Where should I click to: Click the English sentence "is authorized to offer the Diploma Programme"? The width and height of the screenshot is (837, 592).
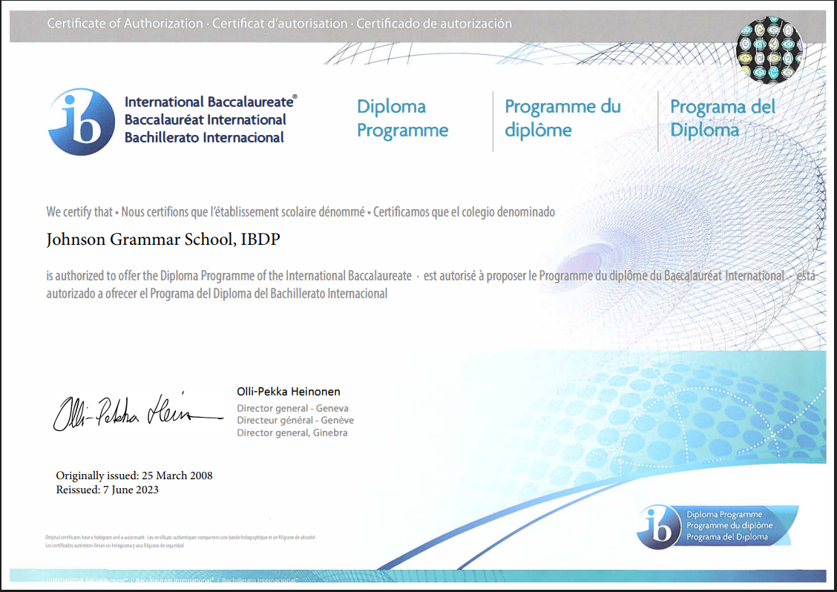tap(229, 275)
